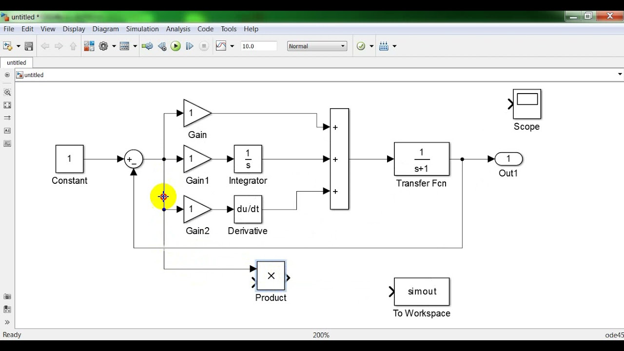This screenshot has height=351, width=624.
Task: Click the simulation stop time field
Action: coord(259,46)
